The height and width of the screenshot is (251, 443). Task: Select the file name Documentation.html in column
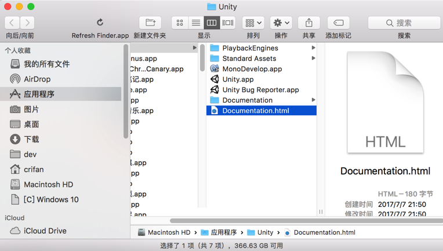click(256, 111)
